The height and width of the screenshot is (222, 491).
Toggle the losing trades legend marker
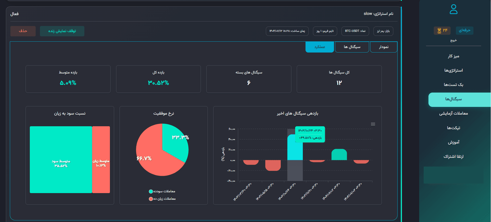pyautogui.click(x=151, y=199)
